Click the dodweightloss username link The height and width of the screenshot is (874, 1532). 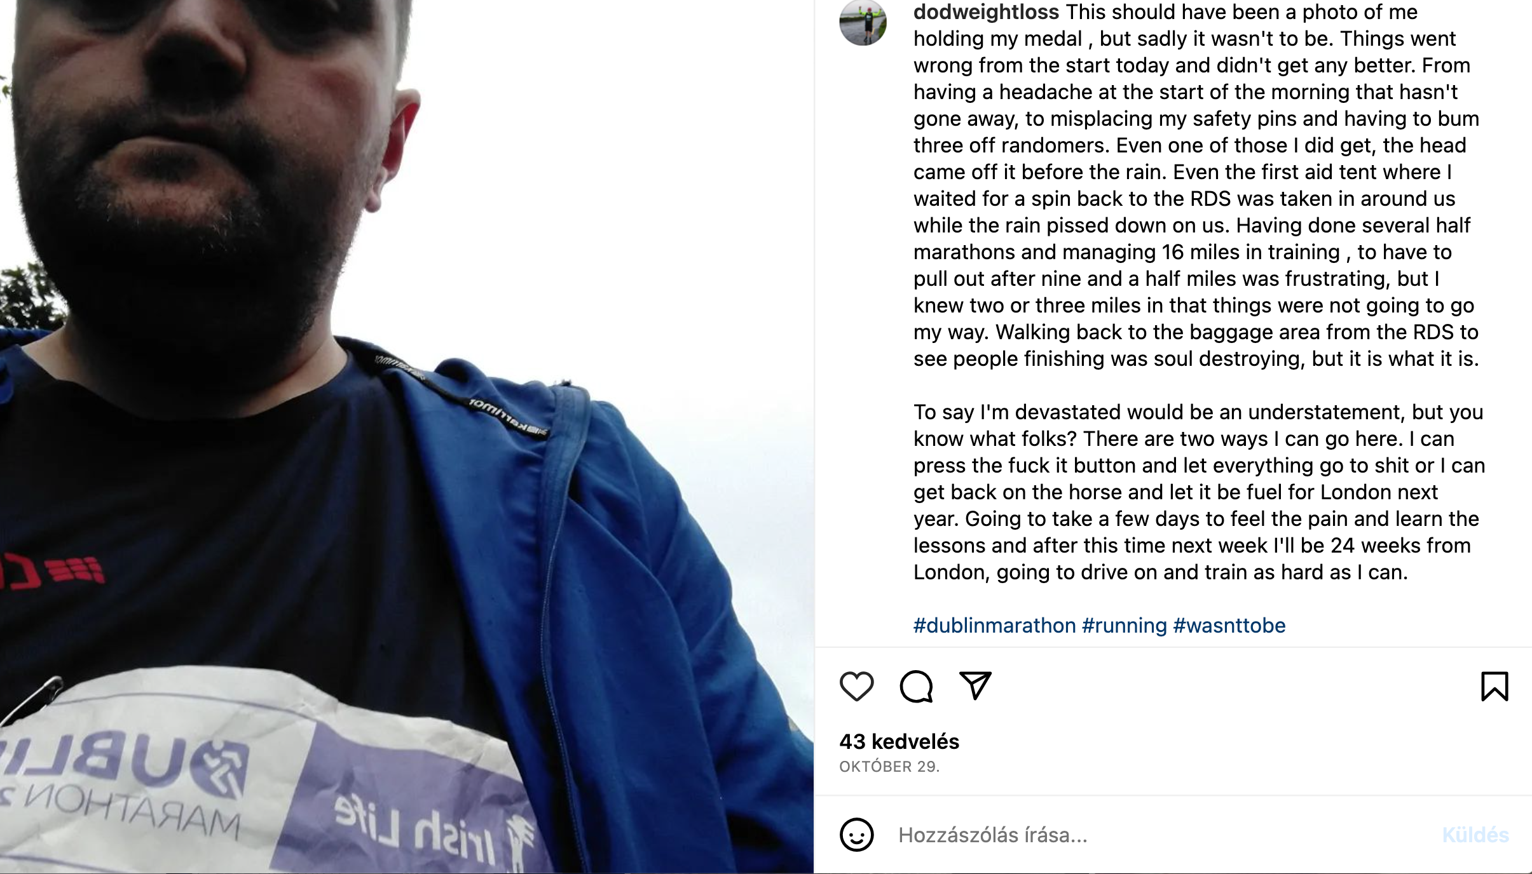click(x=986, y=12)
